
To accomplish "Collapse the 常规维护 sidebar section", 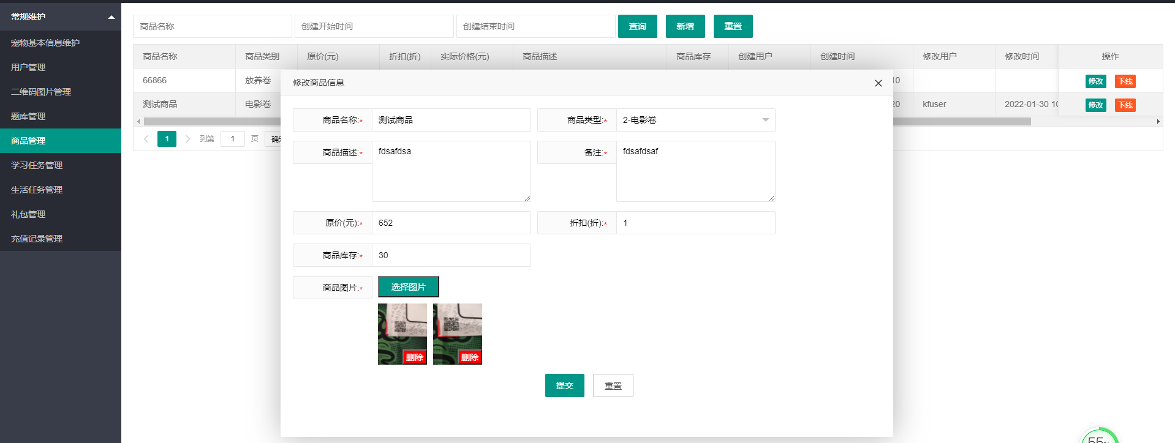I will [x=61, y=17].
